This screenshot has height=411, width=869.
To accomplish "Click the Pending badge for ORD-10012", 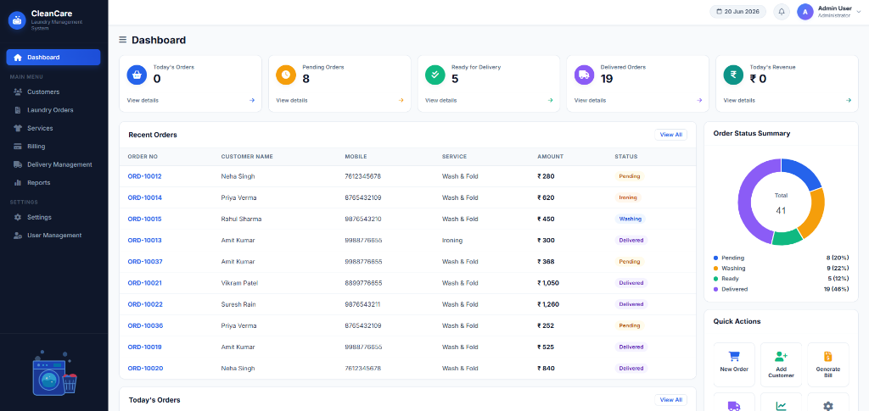I will (x=630, y=176).
